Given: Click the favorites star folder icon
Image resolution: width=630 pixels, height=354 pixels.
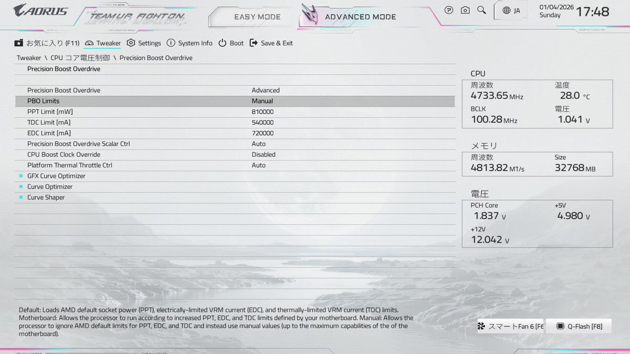Looking at the screenshot, I should tap(19, 43).
